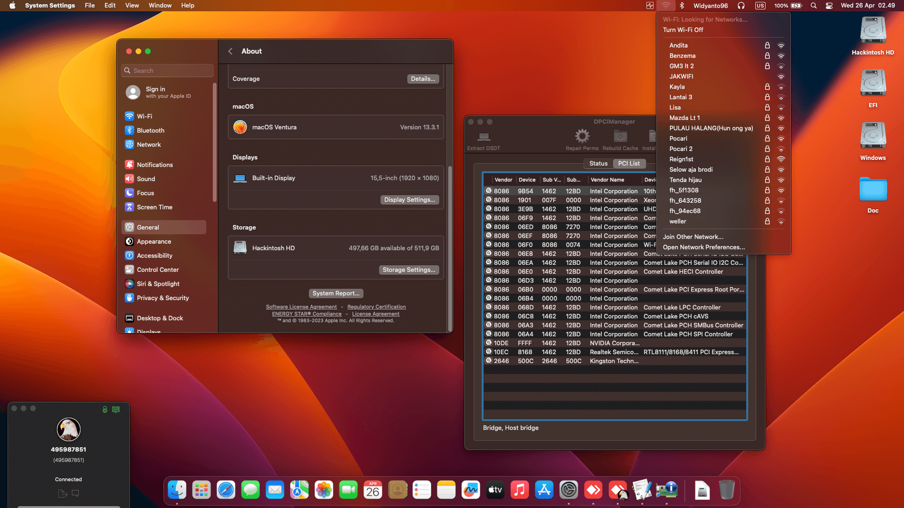Open Spotlight search in menu bar
This screenshot has width=904, height=508.
click(814, 6)
